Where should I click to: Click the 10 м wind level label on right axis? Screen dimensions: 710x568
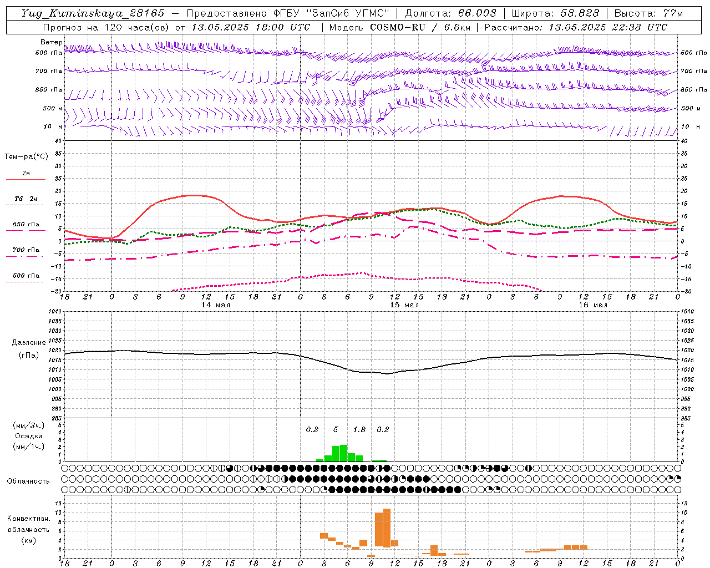[690, 126]
